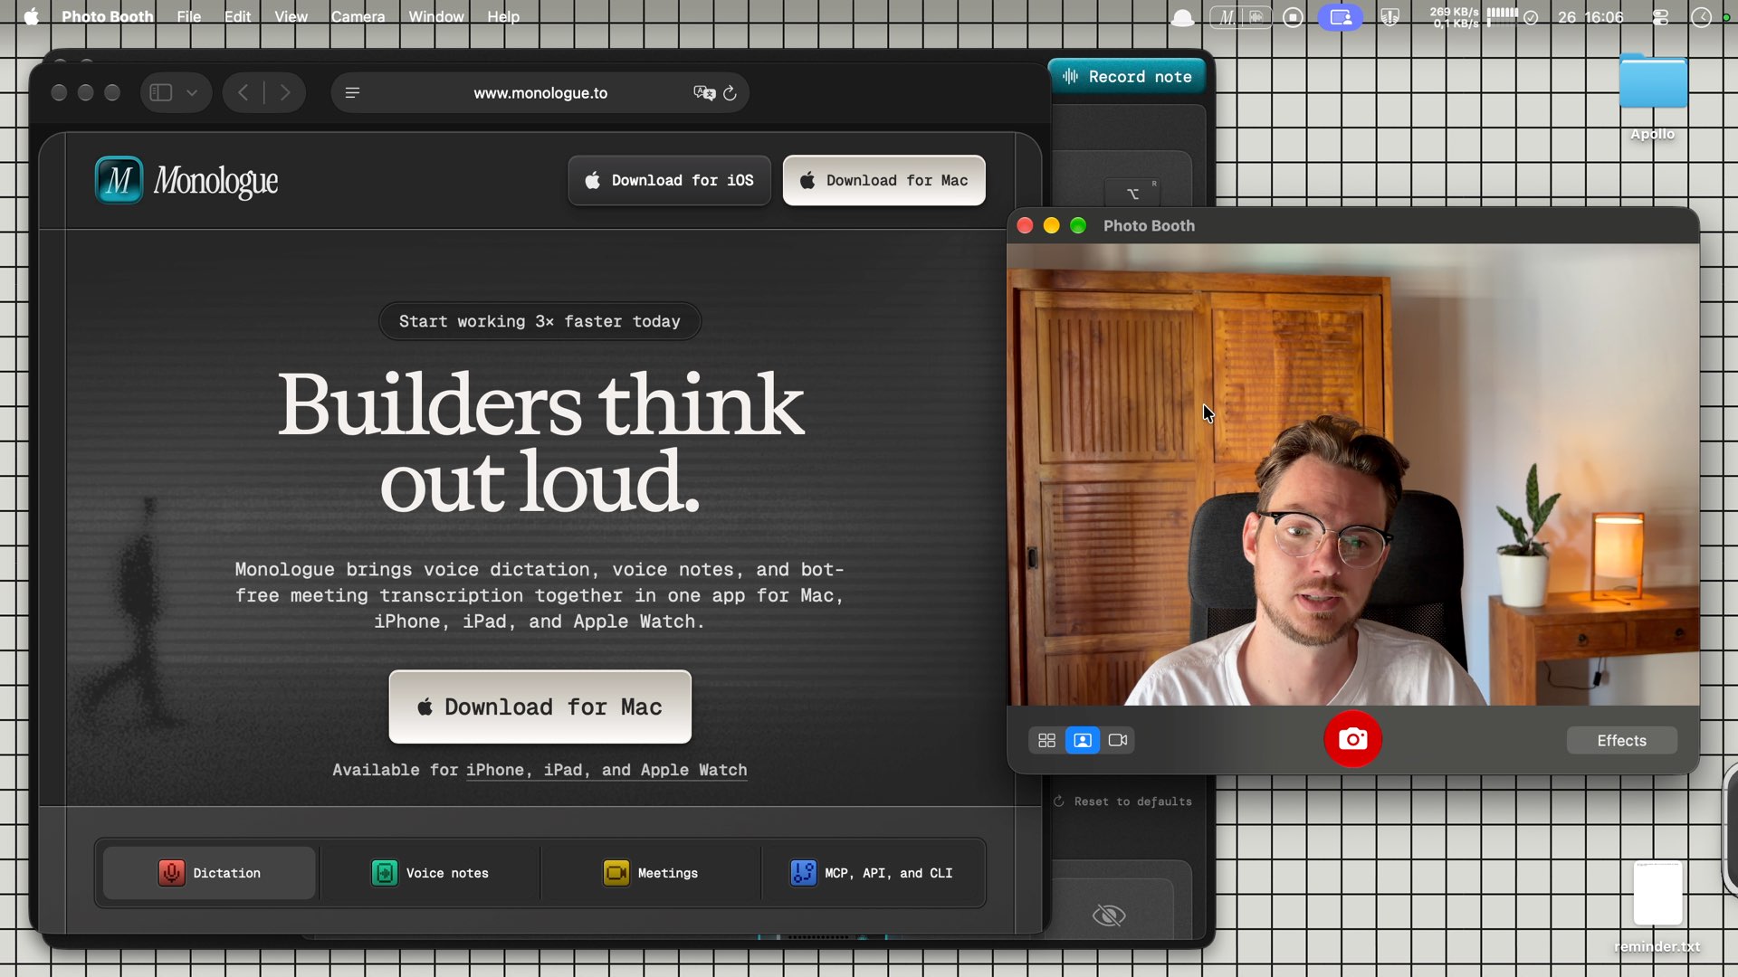Click the screen sharing indicator in menu bar
The image size is (1738, 977).
pyautogui.click(x=1341, y=17)
